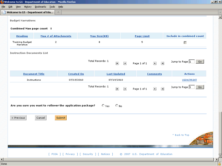
Task: Open the Security footer link
Action: tap(88, 154)
